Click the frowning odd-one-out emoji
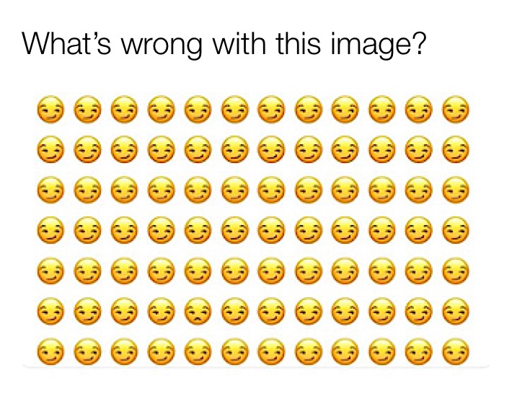Image resolution: width=512 pixels, height=404 pixels. 198,311
